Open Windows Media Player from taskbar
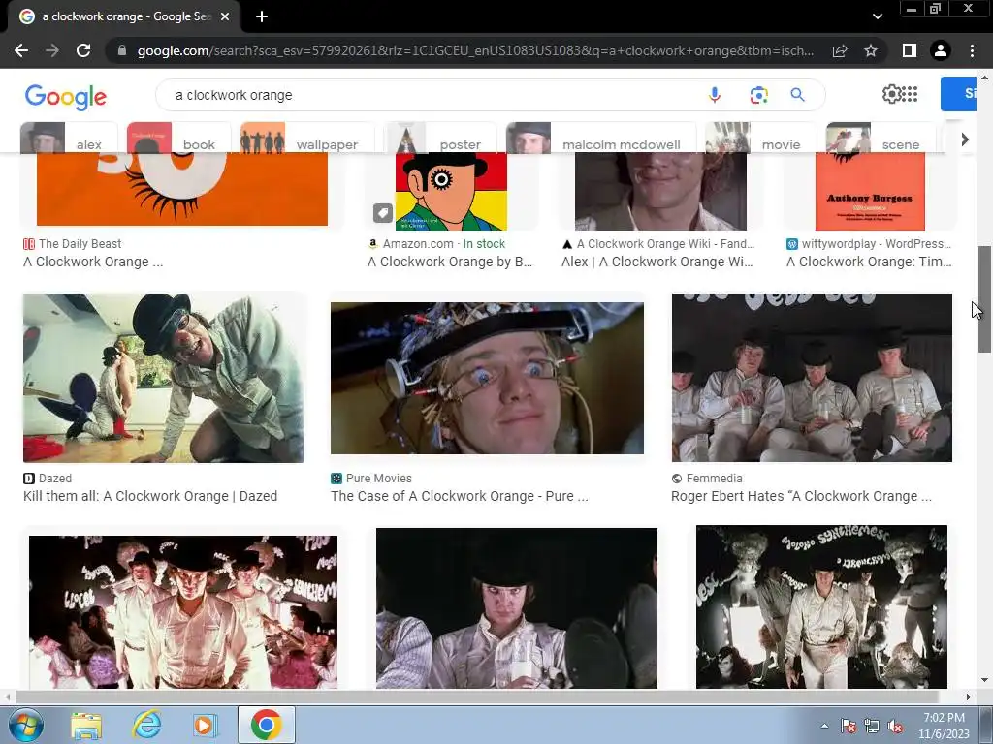This screenshot has width=993, height=744. [205, 725]
